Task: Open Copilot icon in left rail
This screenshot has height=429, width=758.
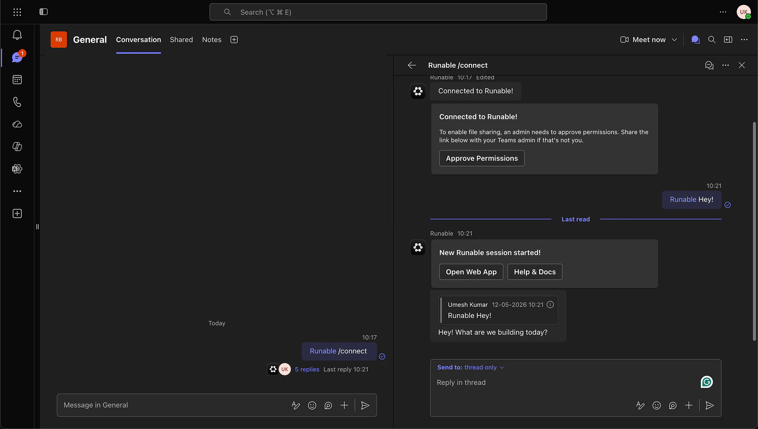Action: click(17, 147)
